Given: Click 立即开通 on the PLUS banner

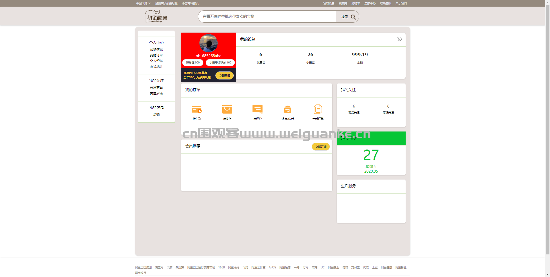Looking at the screenshot, I should (x=225, y=75).
